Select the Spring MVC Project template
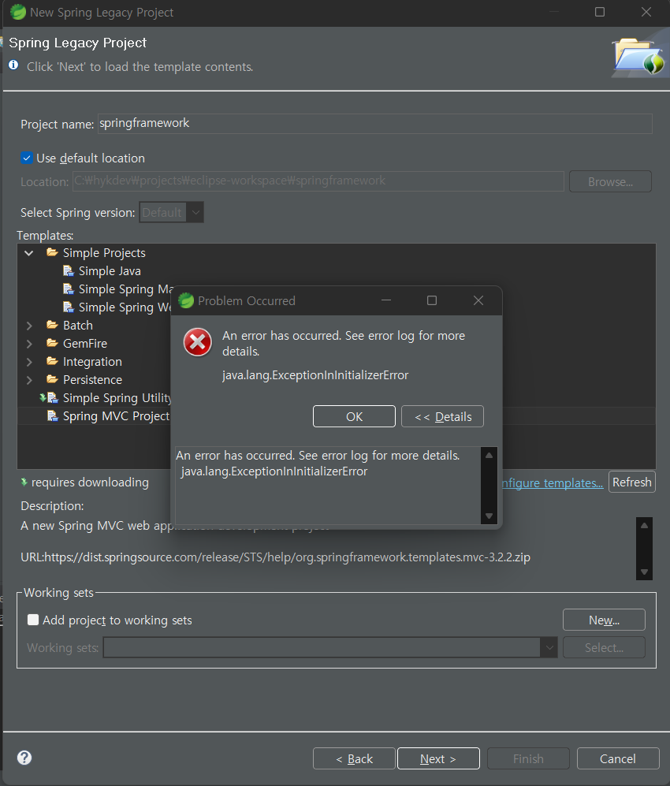Viewport: 670px width, 786px height. click(x=116, y=416)
